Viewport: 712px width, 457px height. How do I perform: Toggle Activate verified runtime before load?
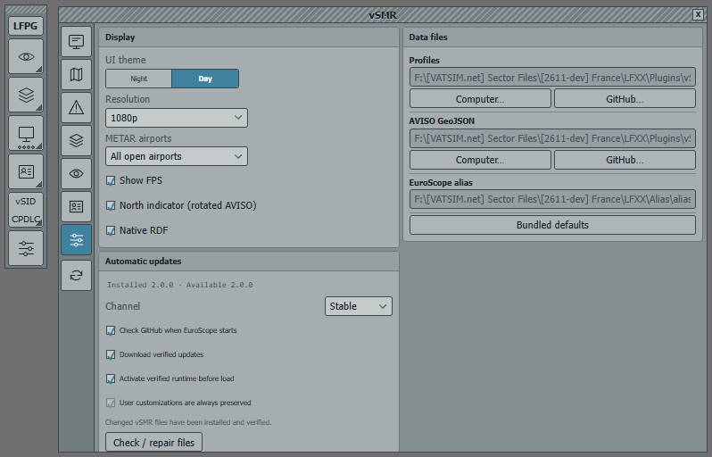[111, 378]
